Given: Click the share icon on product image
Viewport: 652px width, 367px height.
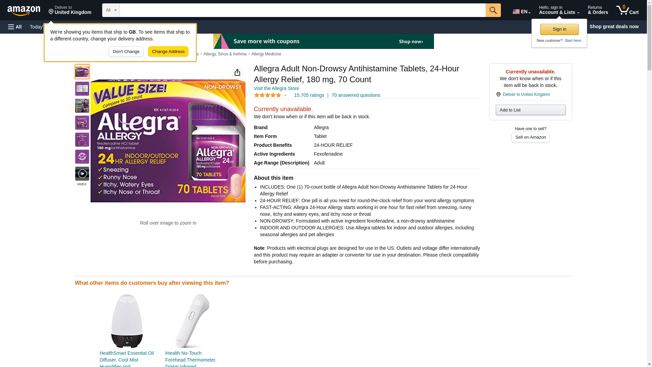Looking at the screenshot, I should [x=237, y=72].
